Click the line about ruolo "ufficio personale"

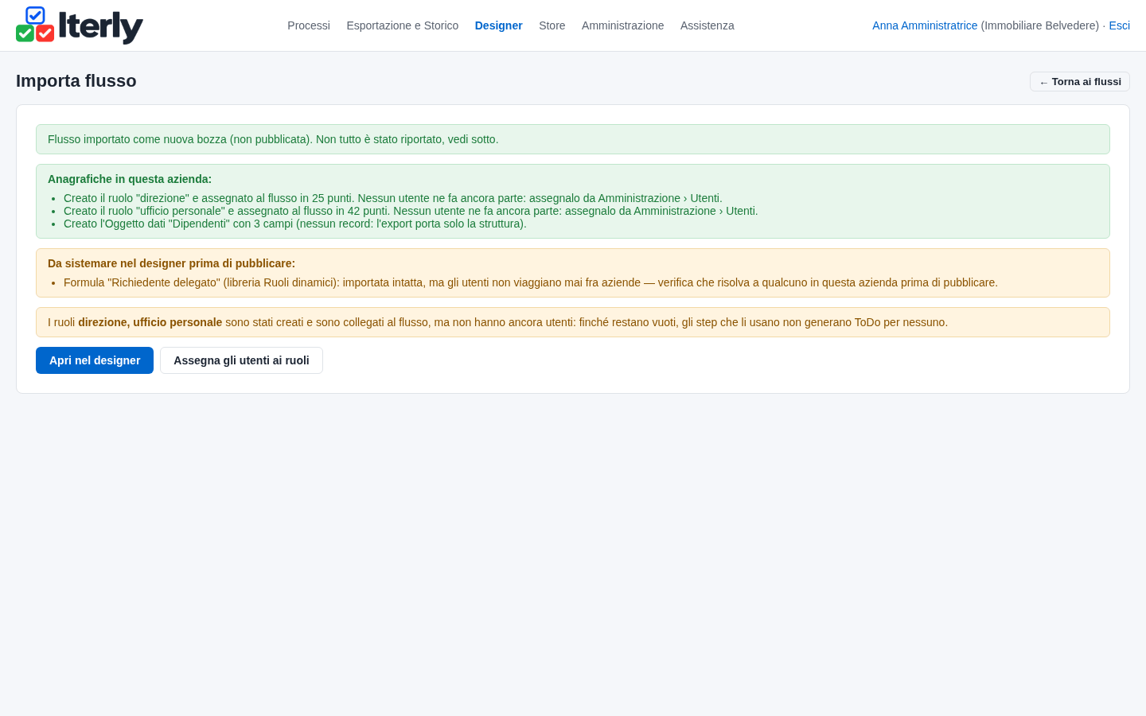[x=411, y=211]
